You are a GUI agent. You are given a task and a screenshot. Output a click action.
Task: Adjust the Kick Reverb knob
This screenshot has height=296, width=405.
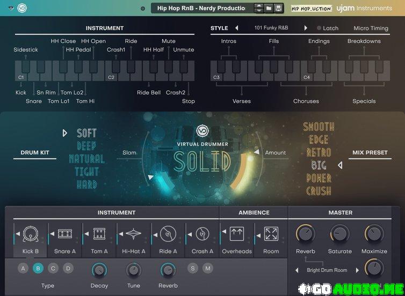(x=168, y=270)
